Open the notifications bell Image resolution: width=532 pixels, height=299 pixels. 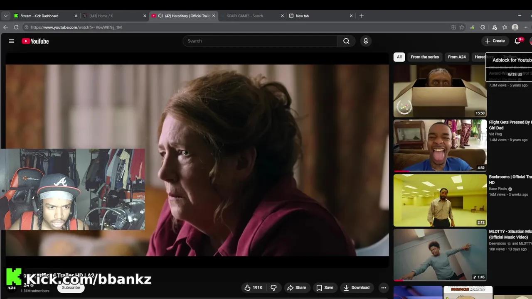pos(517,41)
